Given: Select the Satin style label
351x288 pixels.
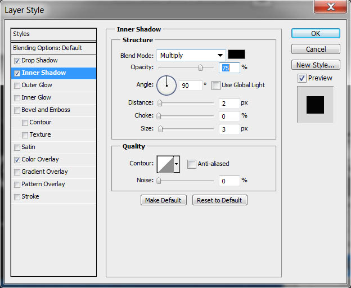Looking at the screenshot, I should click(x=28, y=147).
